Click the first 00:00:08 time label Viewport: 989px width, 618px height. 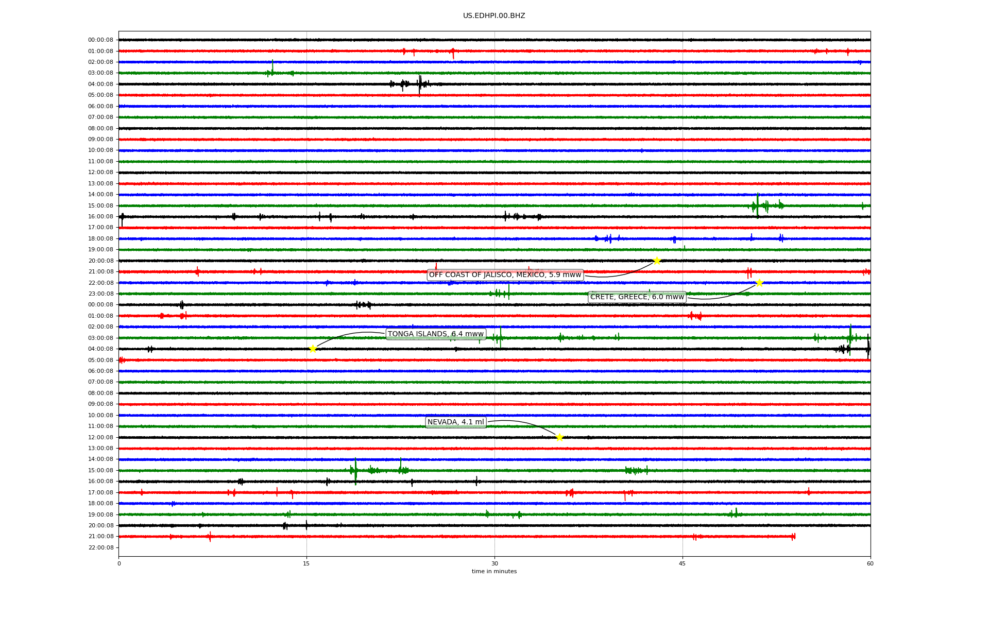coord(100,40)
